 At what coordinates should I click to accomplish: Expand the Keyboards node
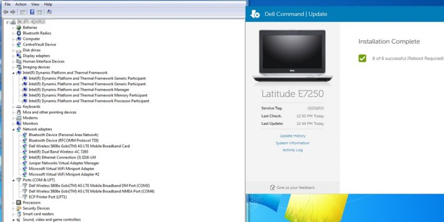pos(13,107)
